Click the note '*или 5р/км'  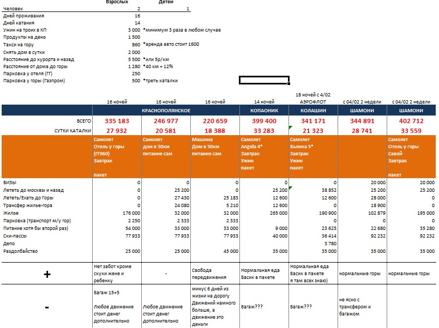click(x=156, y=59)
